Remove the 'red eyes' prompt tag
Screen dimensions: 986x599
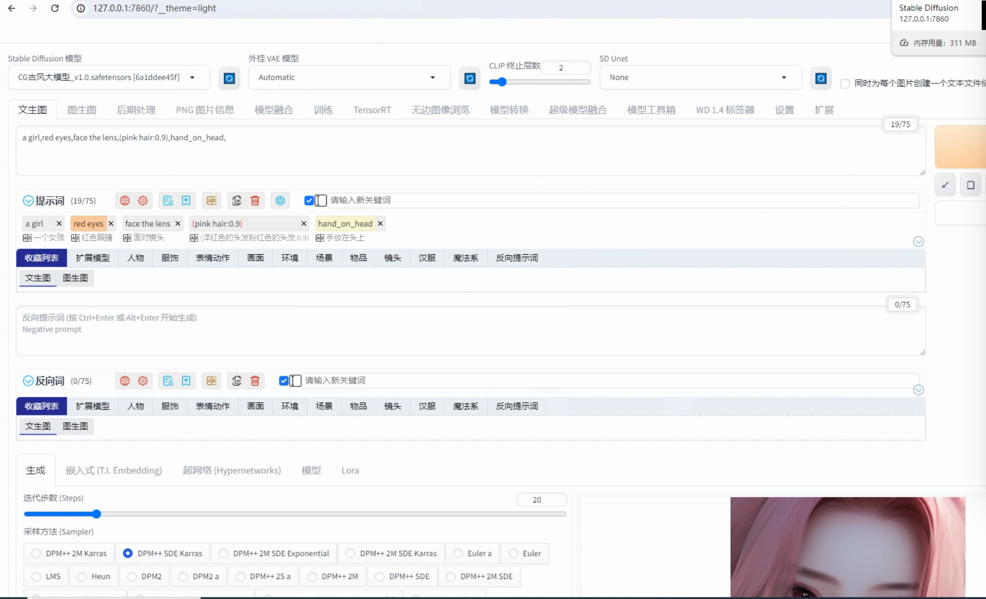pyautogui.click(x=111, y=223)
